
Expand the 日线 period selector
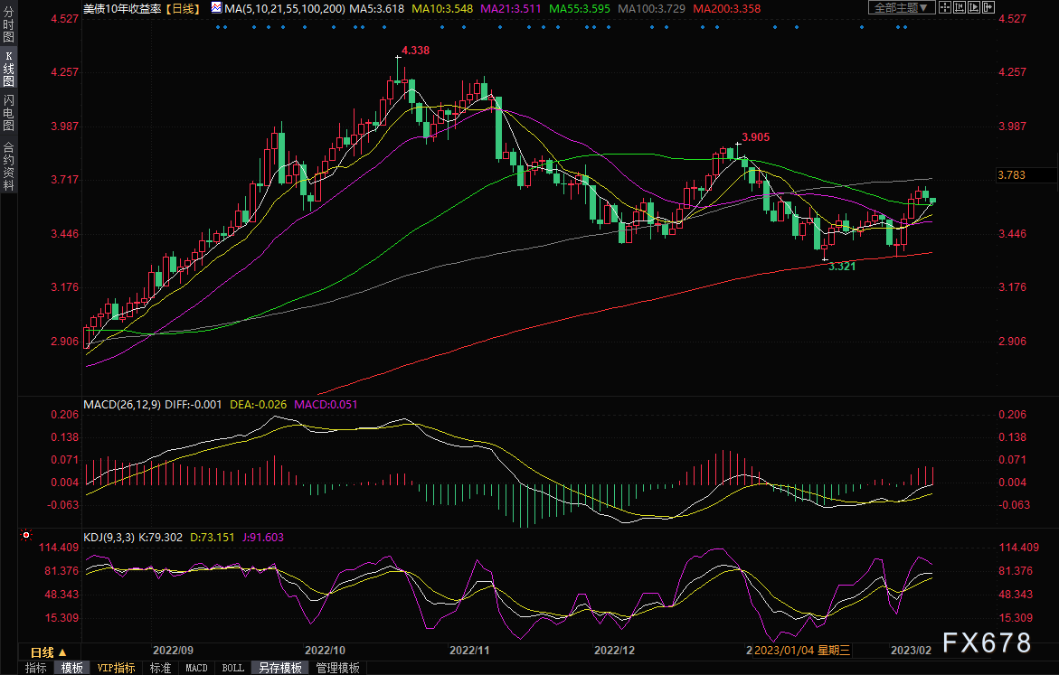click(50, 652)
